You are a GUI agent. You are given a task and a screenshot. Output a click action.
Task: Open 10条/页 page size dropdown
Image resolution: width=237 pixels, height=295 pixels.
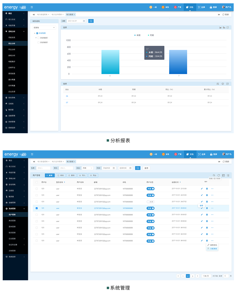[x=206, y=276]
